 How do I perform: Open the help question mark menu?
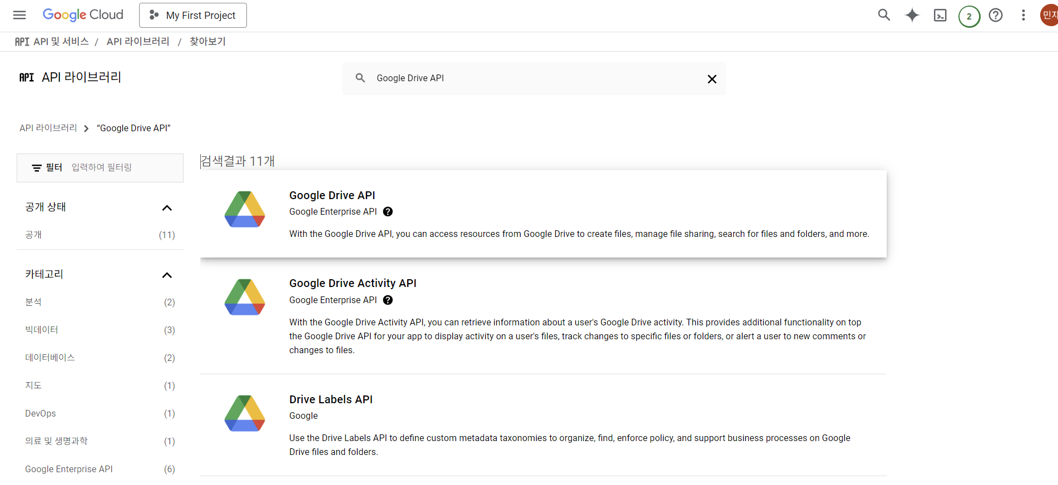point(996,15)
